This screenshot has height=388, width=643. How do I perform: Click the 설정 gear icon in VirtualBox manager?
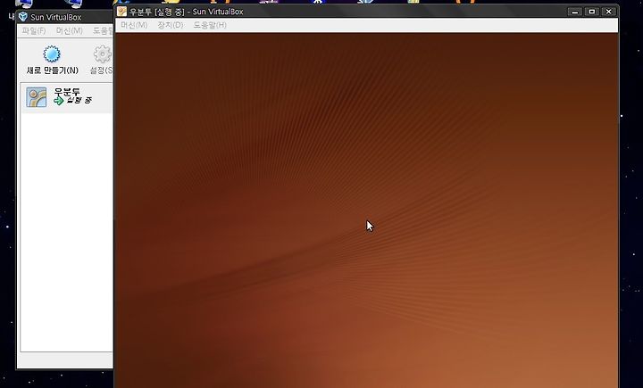click(x=103, y=54)
